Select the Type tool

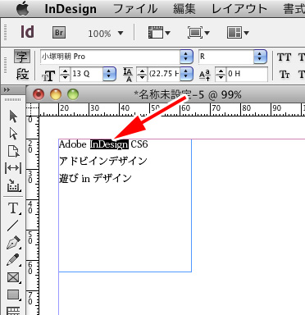pos(13,208)
